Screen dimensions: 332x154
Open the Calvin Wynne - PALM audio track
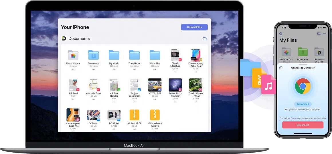(x=196, y=85)
